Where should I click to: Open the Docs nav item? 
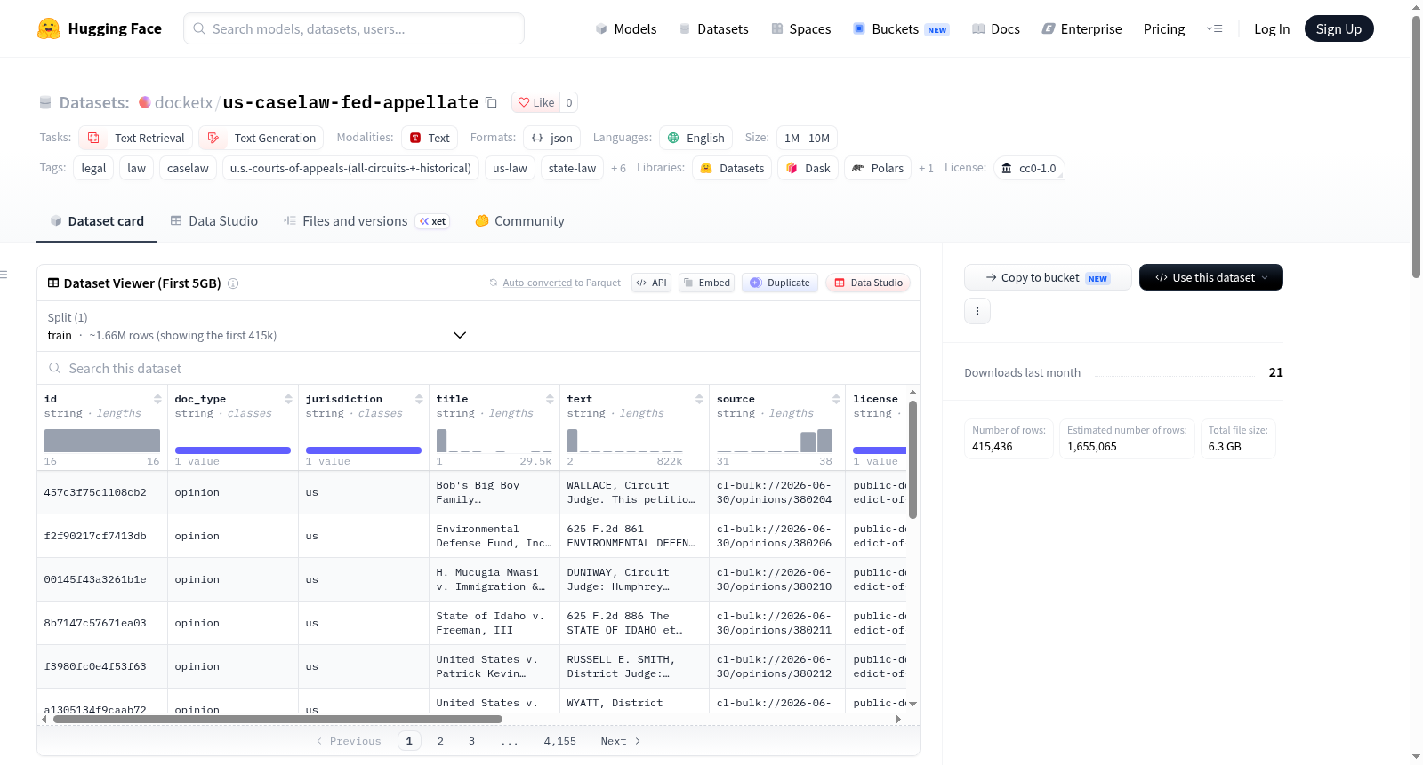(996, 28)
